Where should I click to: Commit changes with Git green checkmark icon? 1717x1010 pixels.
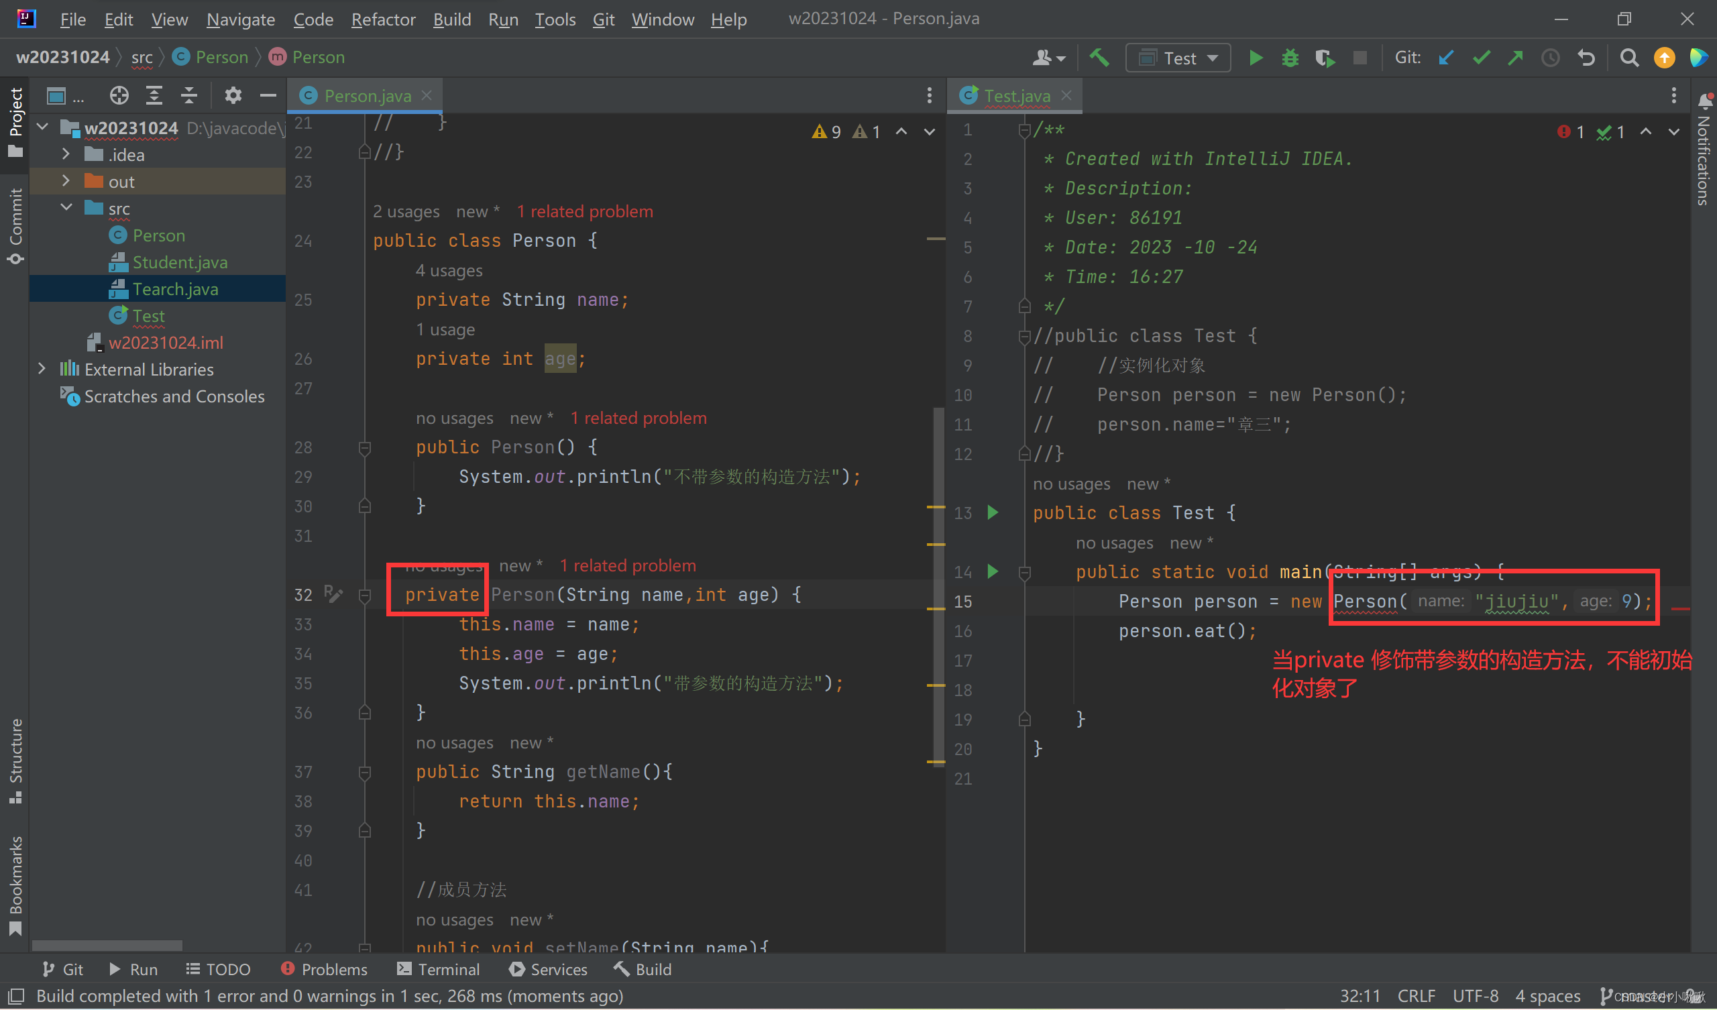[x=1482, y=58]
